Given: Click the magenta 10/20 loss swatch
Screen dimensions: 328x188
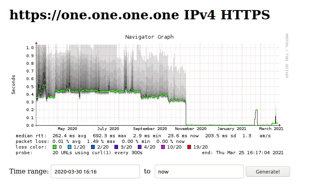Looking at the screenshot, I should [x=163, y=147].
